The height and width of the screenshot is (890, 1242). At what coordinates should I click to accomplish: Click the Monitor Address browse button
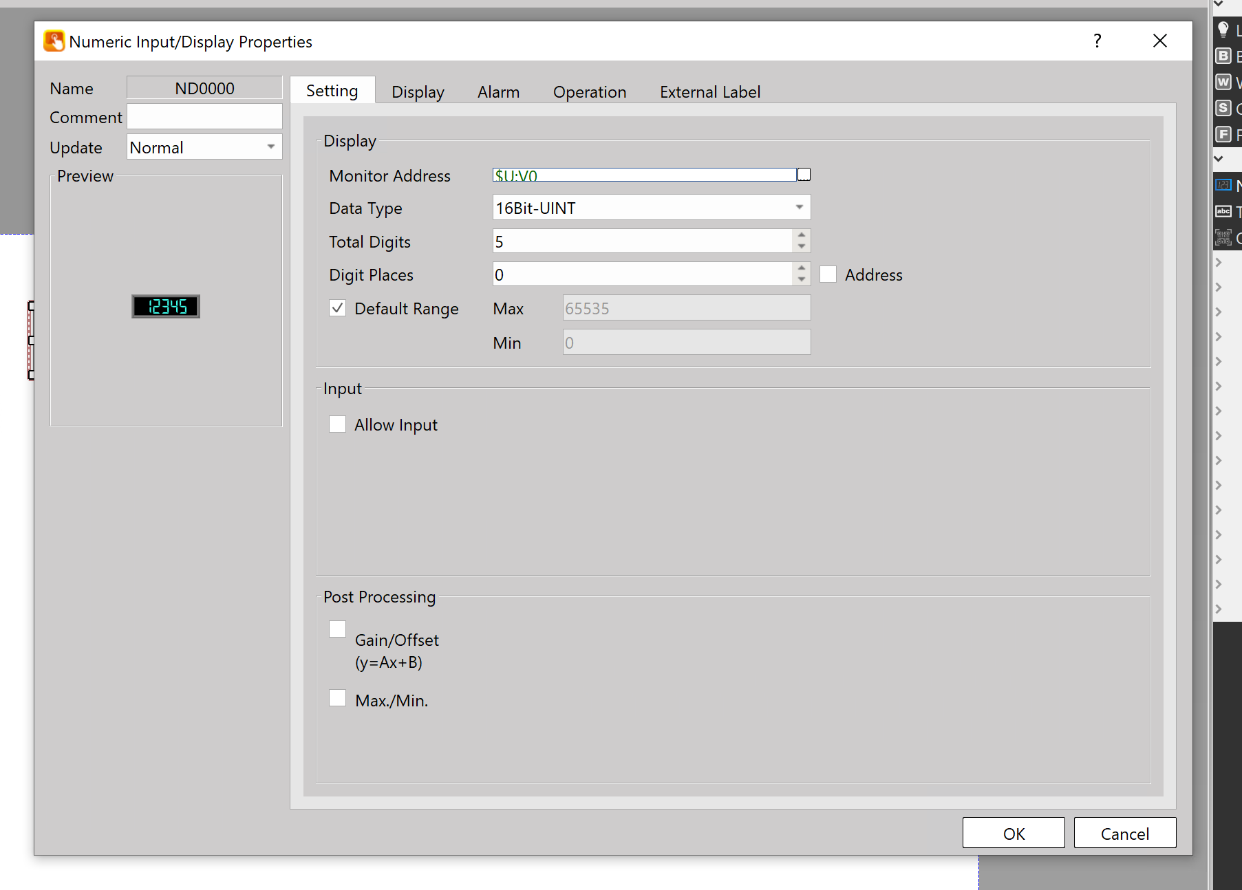[x=804, y=175]
